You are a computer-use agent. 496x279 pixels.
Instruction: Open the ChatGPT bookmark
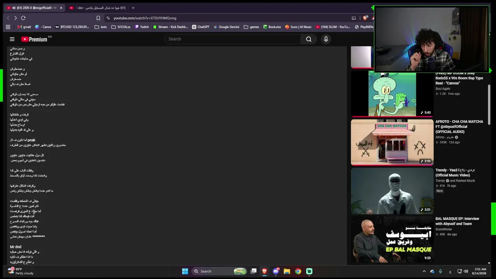201,27
